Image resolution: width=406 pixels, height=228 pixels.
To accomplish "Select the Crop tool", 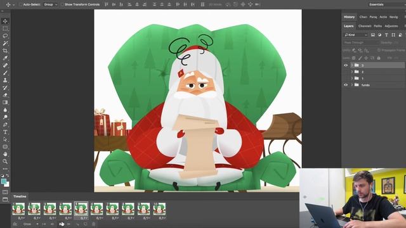I will (x=5, y=51).
